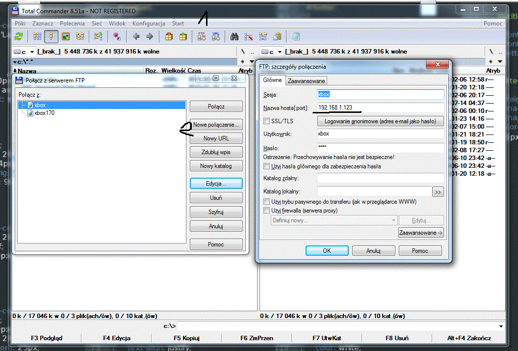518x351 pixels.
Task: Open the Zaznacz menu
Action: pyautogui.click(x=43, y=24)
